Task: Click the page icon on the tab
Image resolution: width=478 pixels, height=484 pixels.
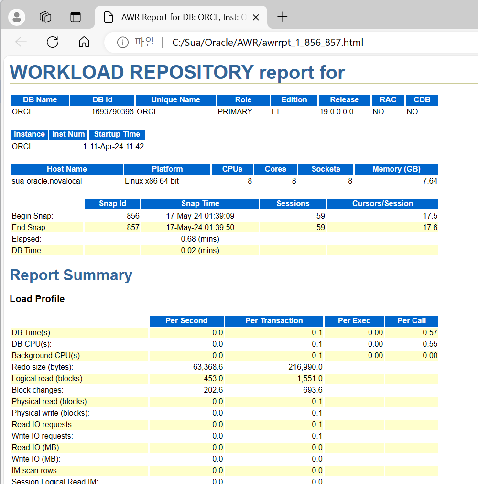Action: coord(109,17)
